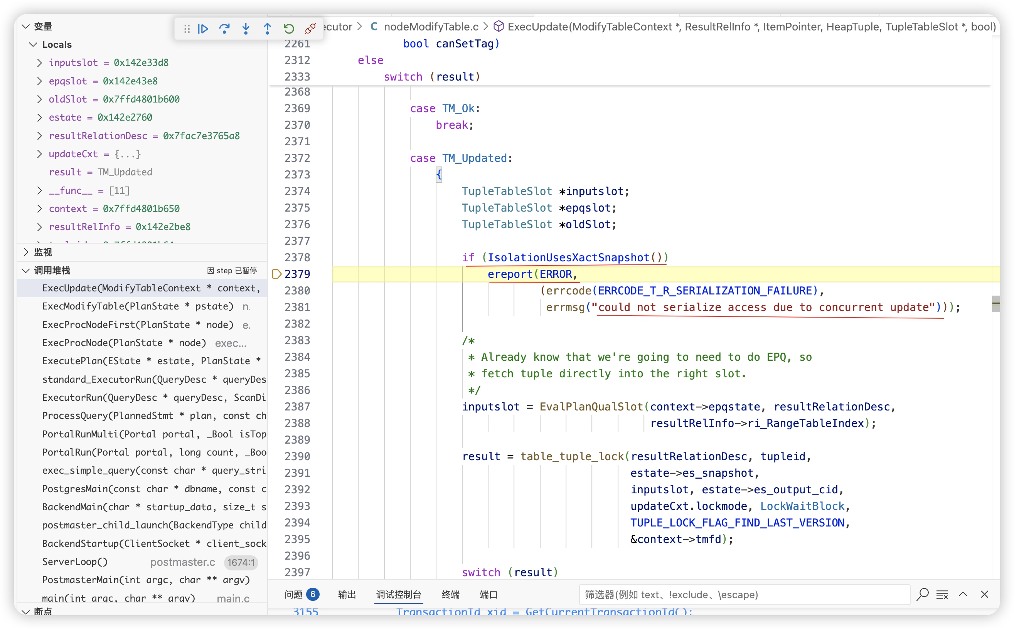Viewport: 1014px width, 629px height.
Task: Expand the inputslot variable
Action: pyautogui.click(x=40, y=63)
